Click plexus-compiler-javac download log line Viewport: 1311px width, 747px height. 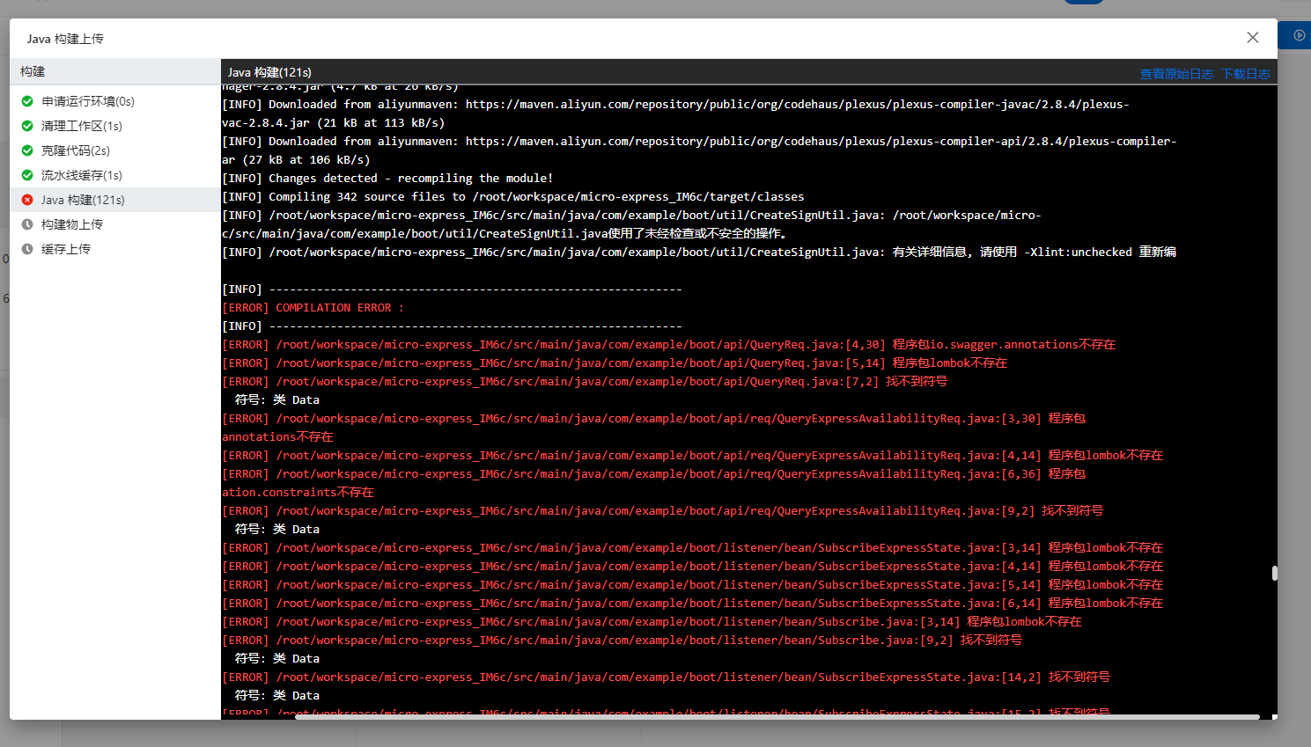(x=675, y=114)
